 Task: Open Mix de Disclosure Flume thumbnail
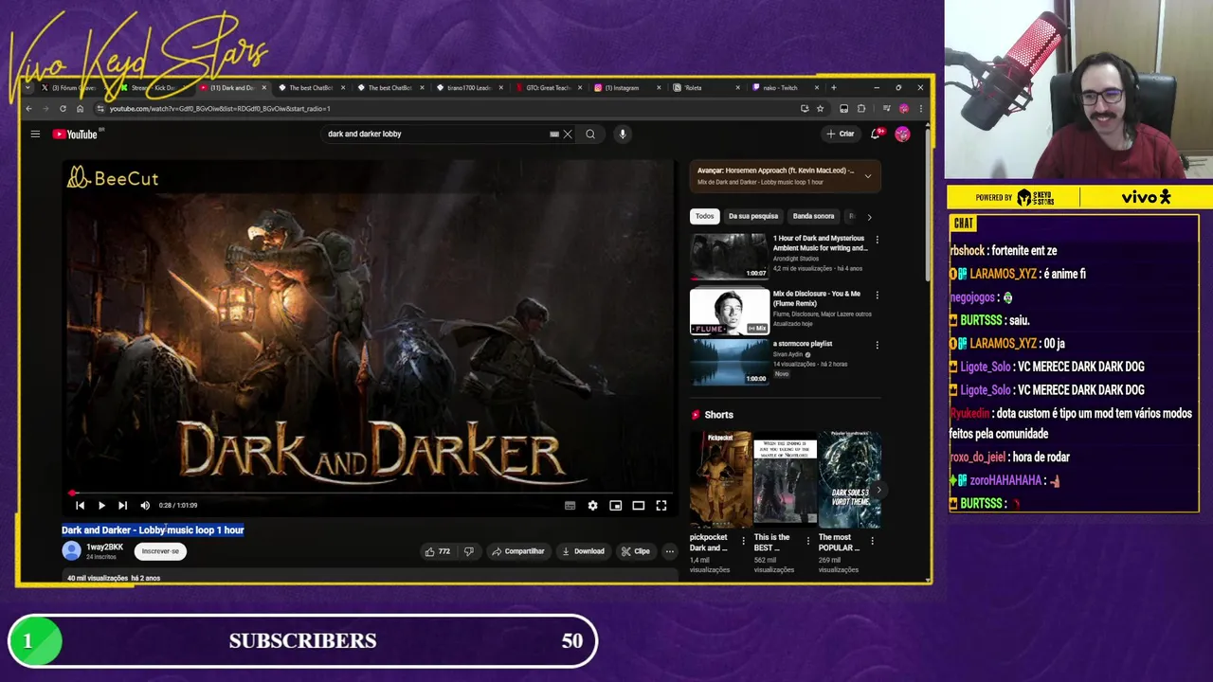(729, 312)
